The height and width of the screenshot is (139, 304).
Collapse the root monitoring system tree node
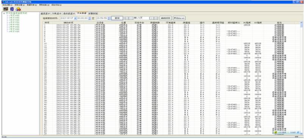tap(4, 13)
